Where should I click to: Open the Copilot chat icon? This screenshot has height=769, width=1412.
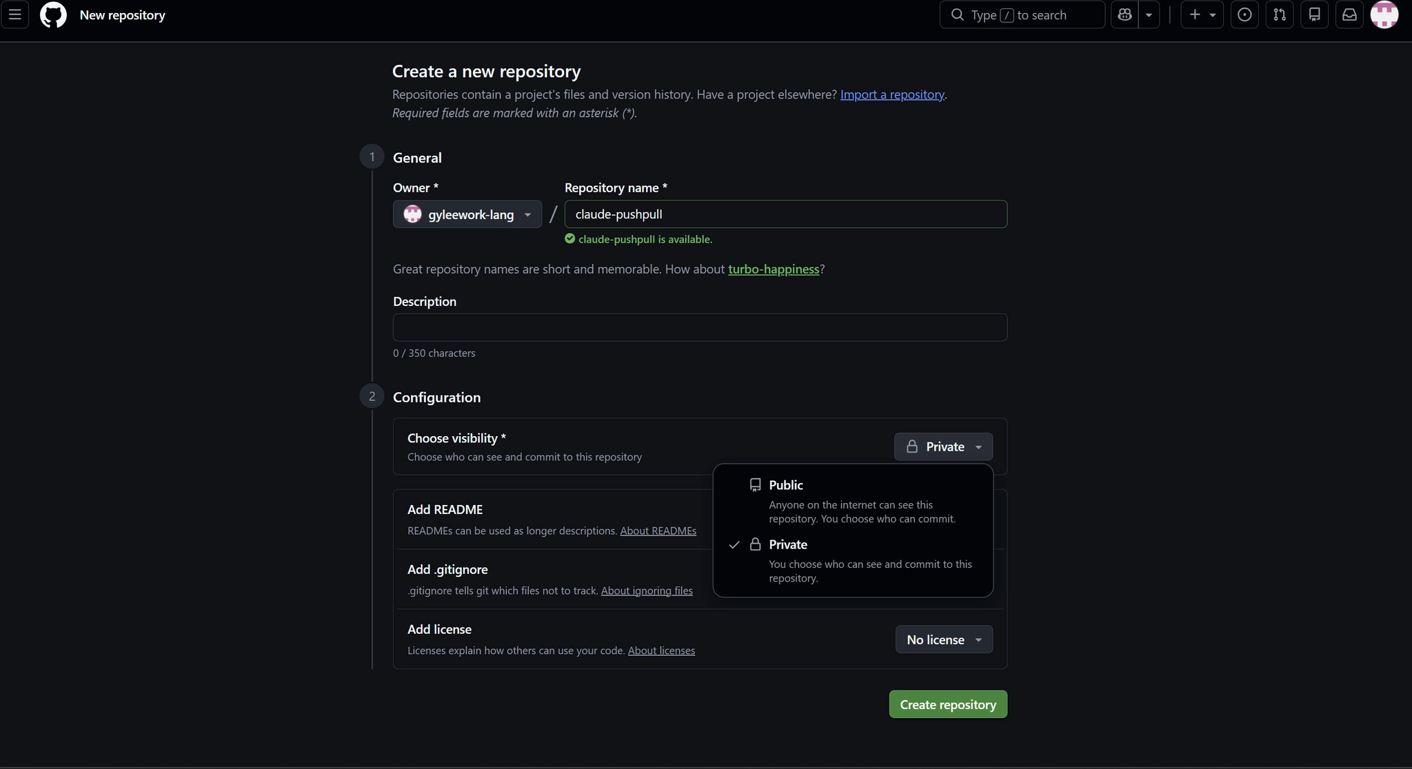[1124, 14]
